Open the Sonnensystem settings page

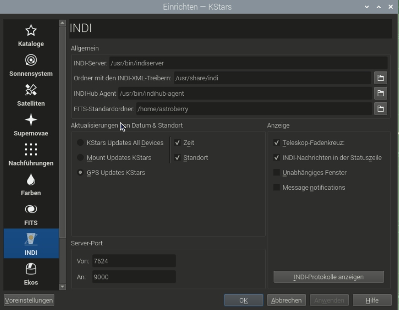tap(31, 66)
